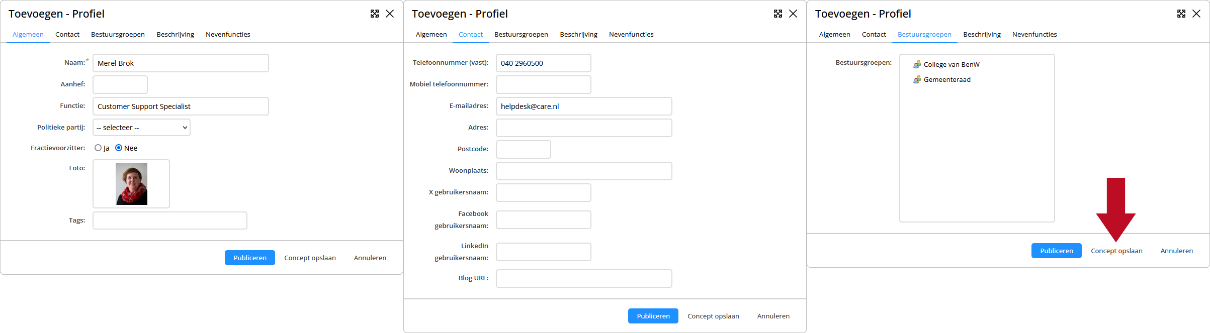This screenshot has width=1210, height=333.
Task: Click Annuleren in the right dialog
Action: click(x=1177, y=251)
